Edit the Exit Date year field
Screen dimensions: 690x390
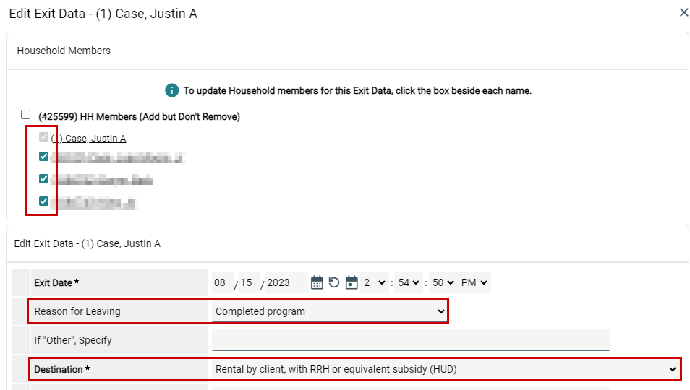click(286, 282)
